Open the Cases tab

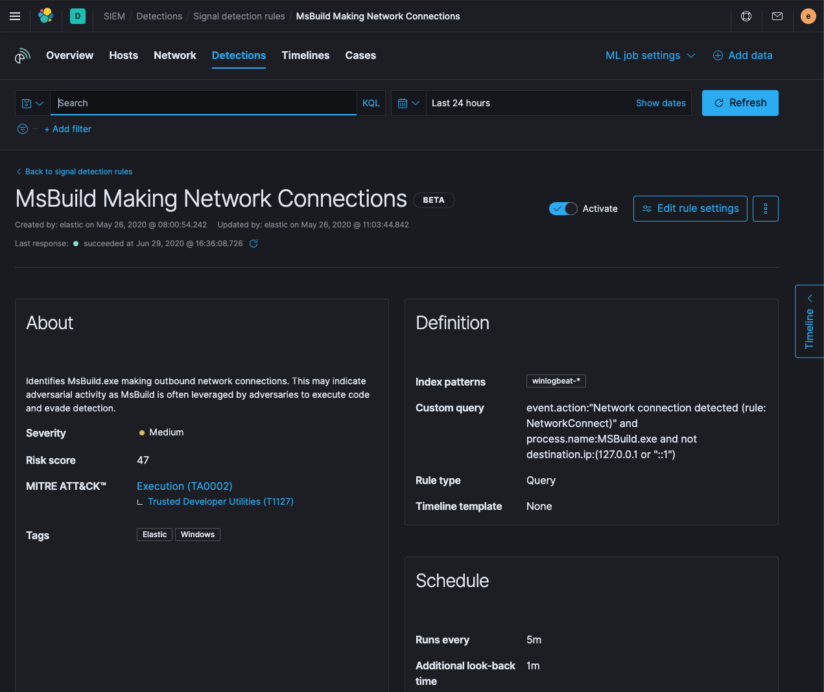(x=360, y=56)
